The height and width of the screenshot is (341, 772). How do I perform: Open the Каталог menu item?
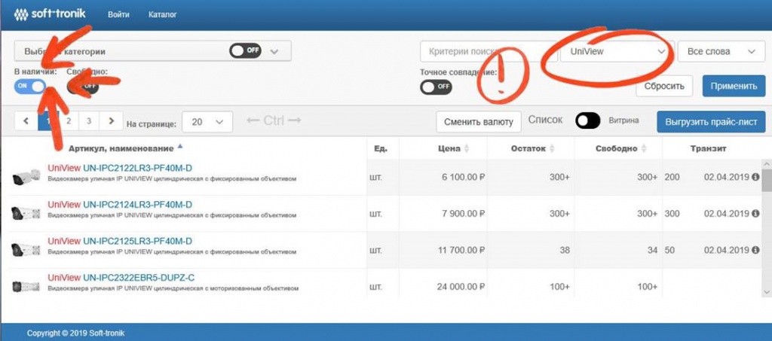[163, 15]
